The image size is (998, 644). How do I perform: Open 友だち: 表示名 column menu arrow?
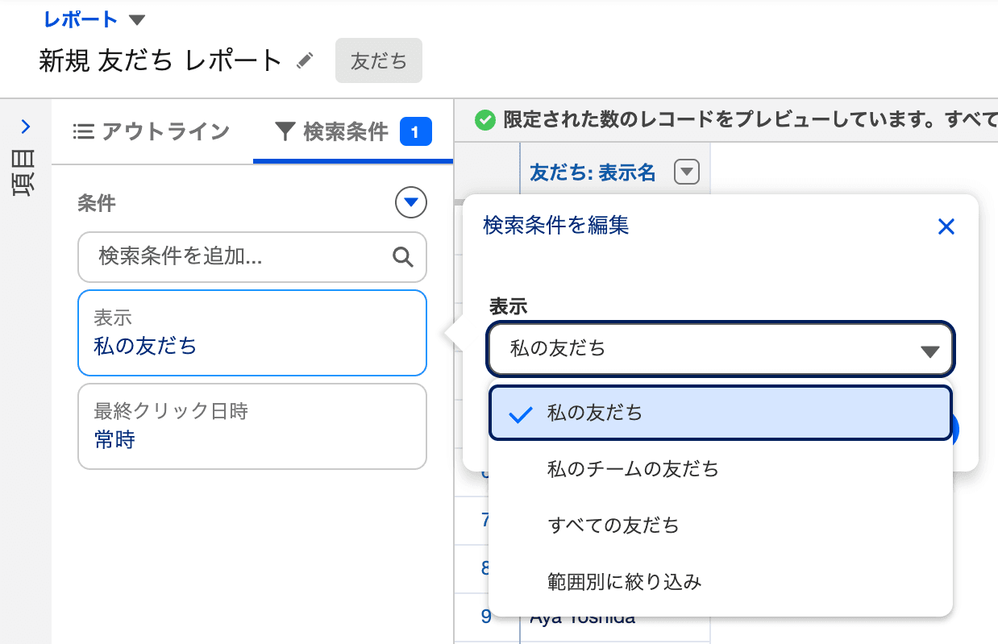686,172
